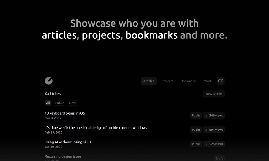This screenshot has height=161, width=269.
Task: Create a New article
Action: [214, 94]
